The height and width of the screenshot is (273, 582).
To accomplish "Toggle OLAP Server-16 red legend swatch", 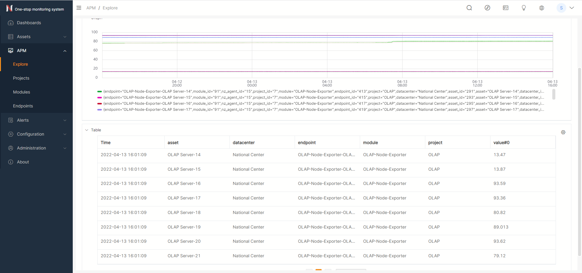I will pyautogui.click(x=99, y=104).
